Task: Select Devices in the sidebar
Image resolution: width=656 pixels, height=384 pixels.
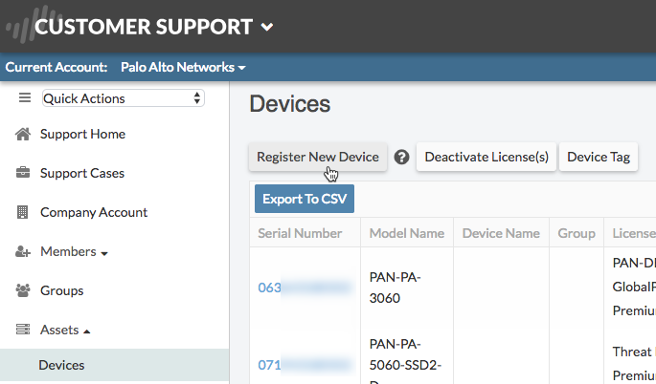Action: point(61,365)
